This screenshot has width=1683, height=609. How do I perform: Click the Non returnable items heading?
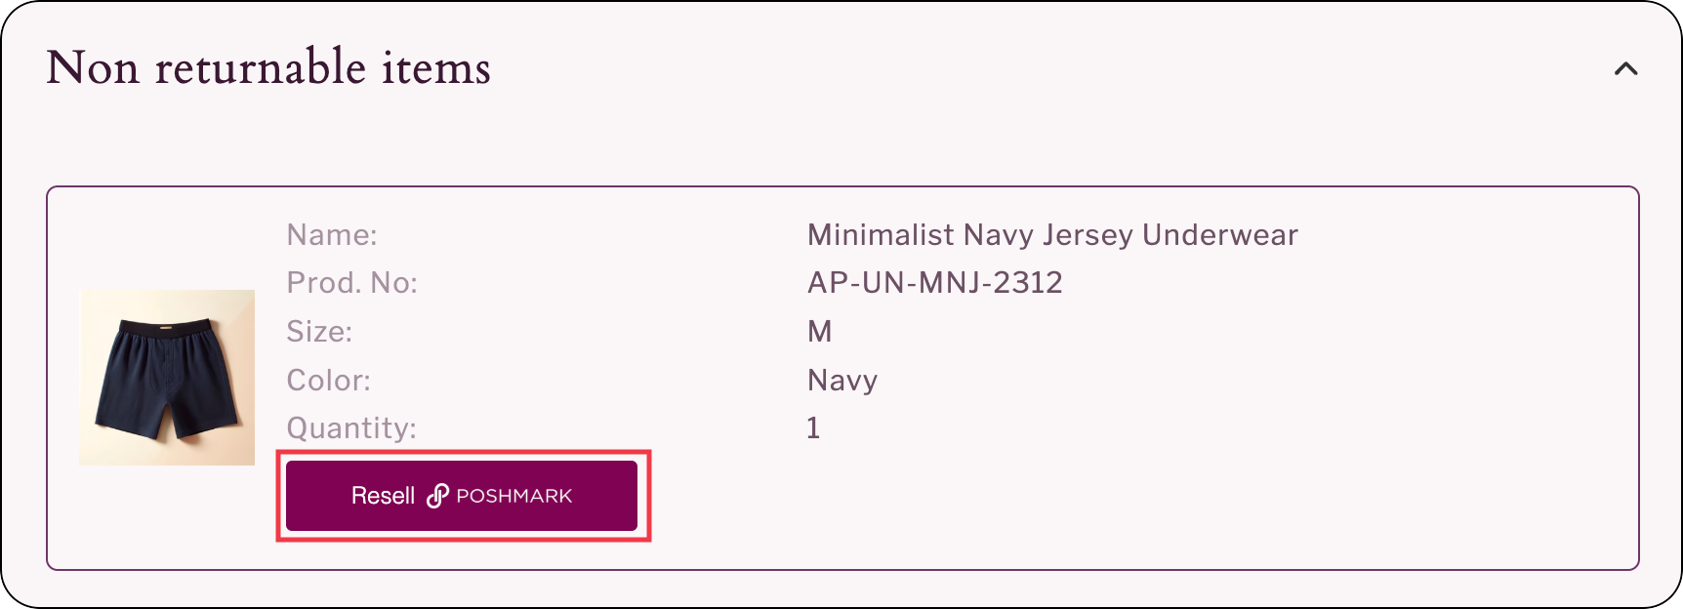coord(268,68)
